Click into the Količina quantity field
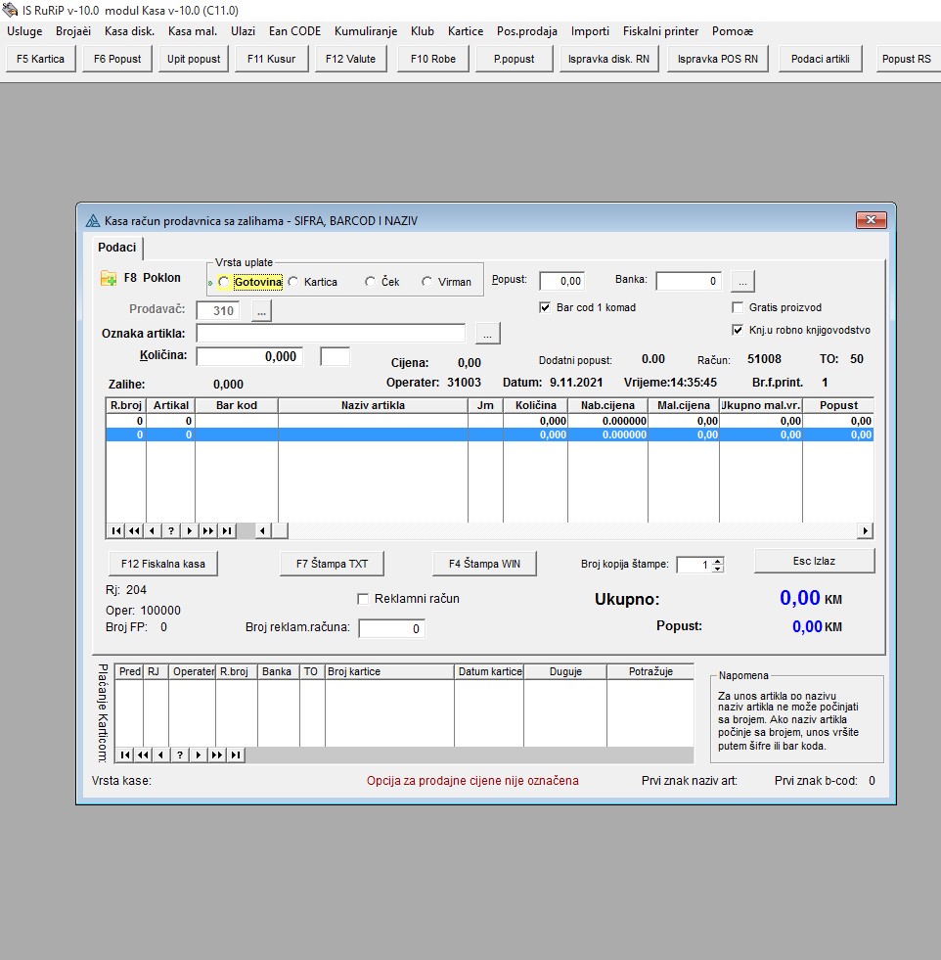Screen dimensions: 941x960 tap(249, 357)
